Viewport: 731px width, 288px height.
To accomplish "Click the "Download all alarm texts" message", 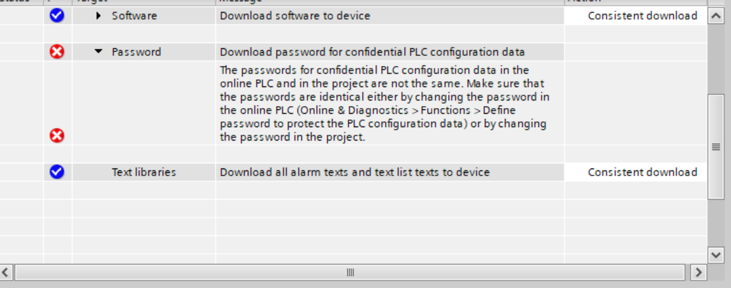I will pos(354,172).
